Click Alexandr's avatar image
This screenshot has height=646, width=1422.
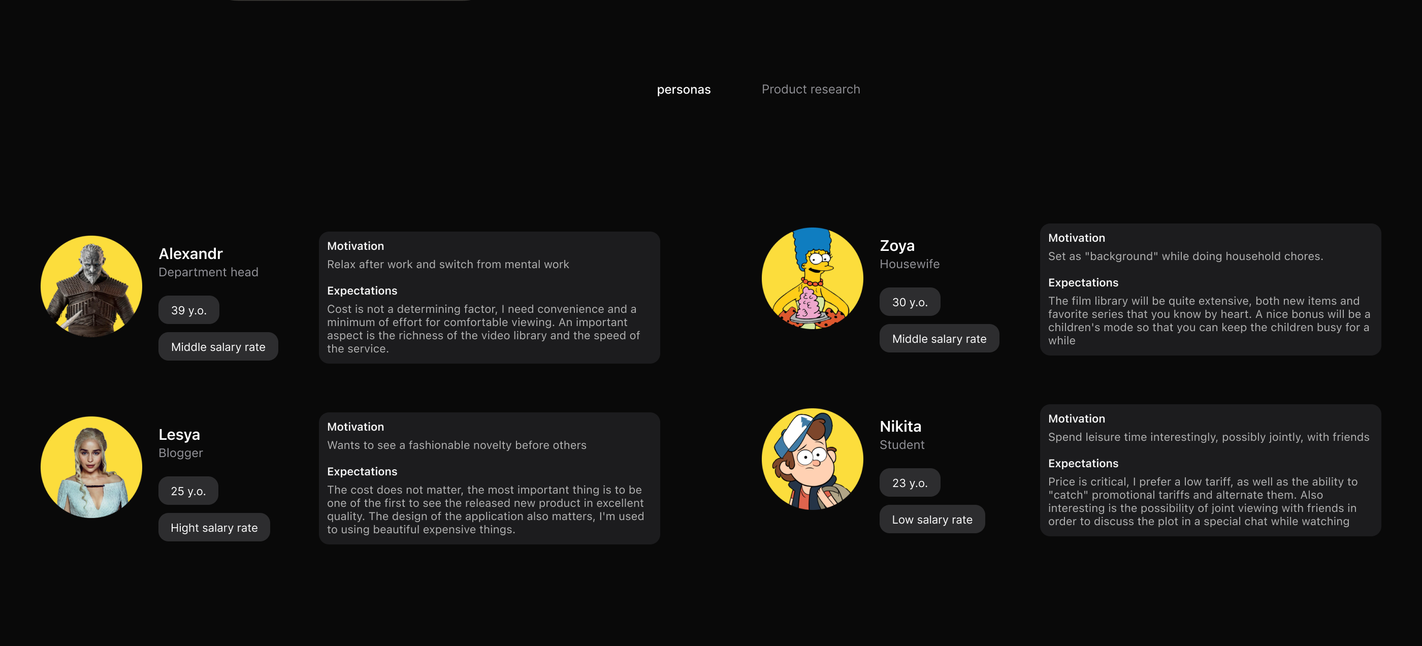tap(91, 286)
